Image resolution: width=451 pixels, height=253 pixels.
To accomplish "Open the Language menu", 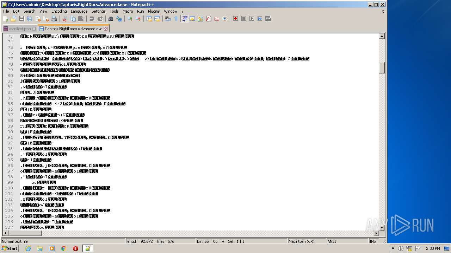I will coord(79,11).
